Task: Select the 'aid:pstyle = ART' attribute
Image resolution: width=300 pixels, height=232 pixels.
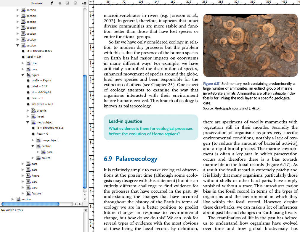Action: click(42, 104)
